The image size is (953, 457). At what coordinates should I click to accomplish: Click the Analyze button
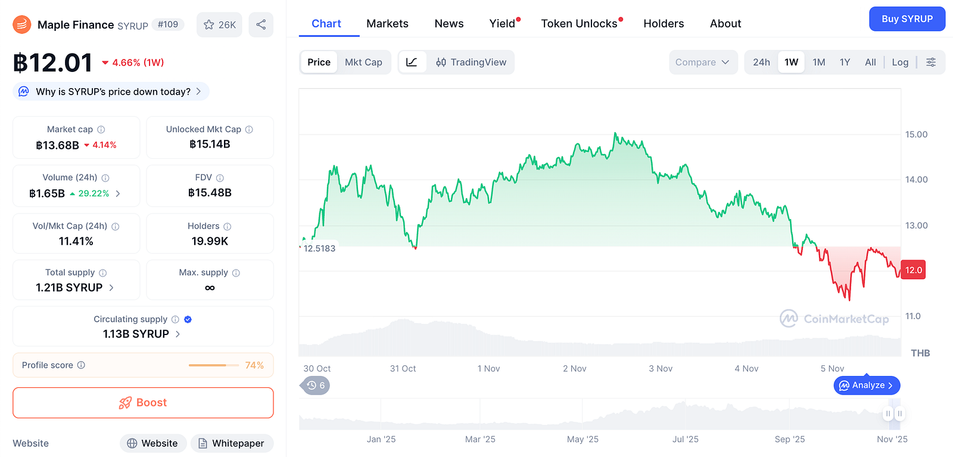867,386
